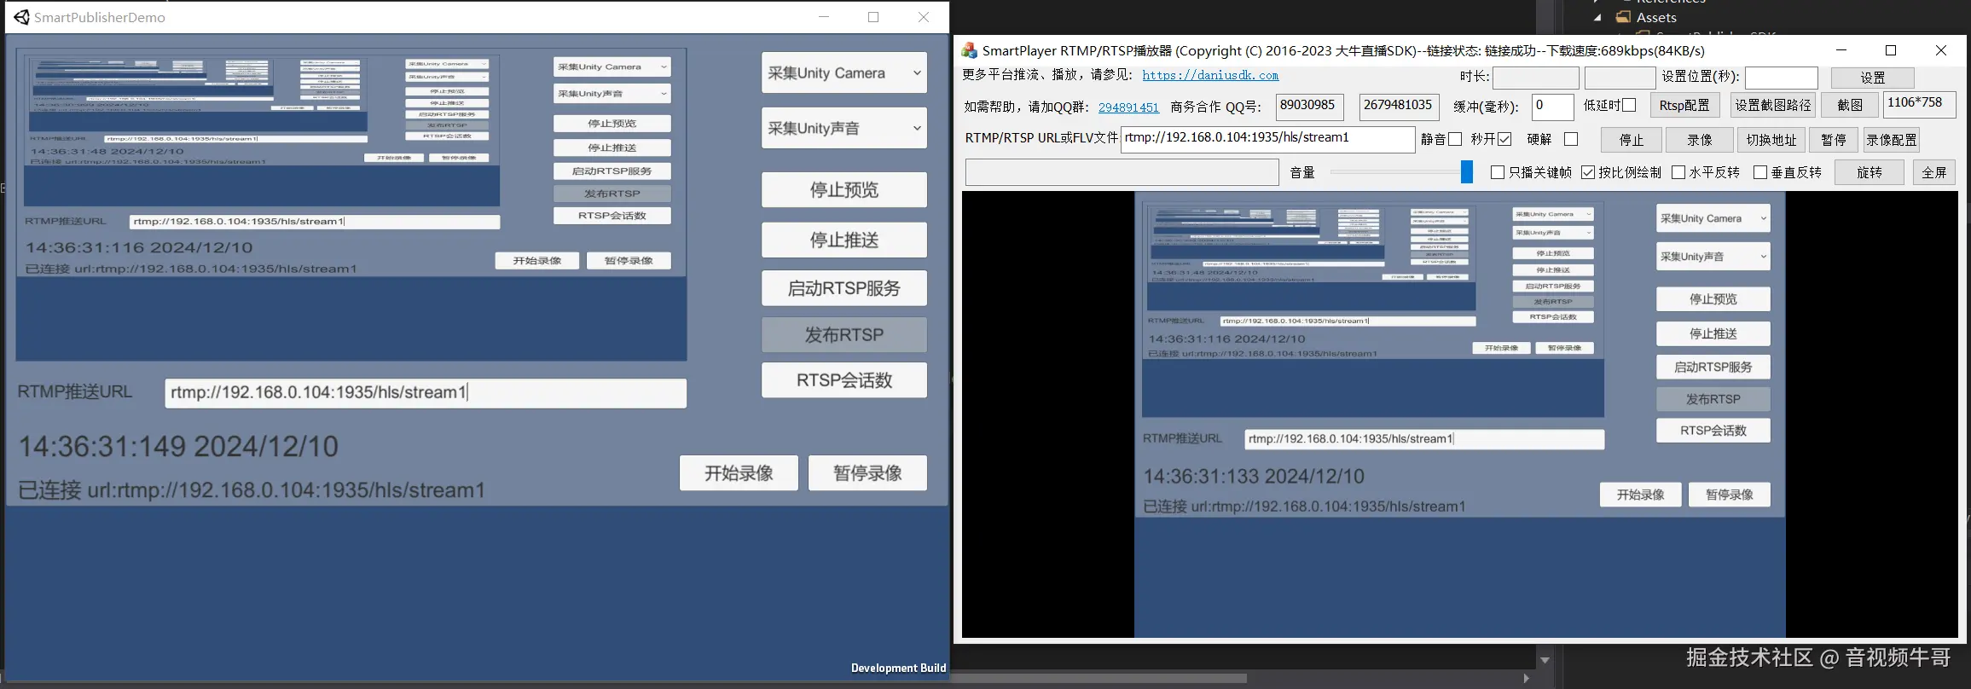Enable the 只播关键帧 checkbox
The width and height of the screenshot is (1971, 689).
(1497, 172)
